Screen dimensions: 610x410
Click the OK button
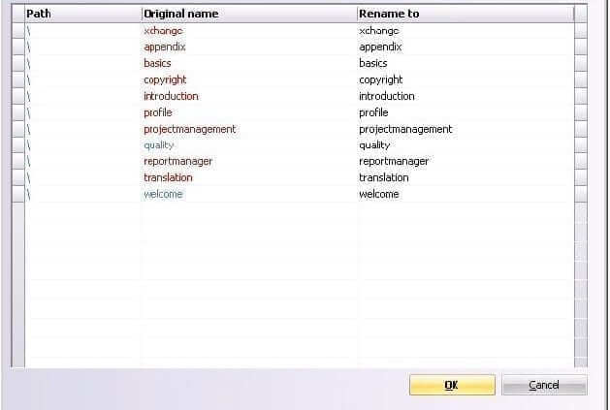452,385
